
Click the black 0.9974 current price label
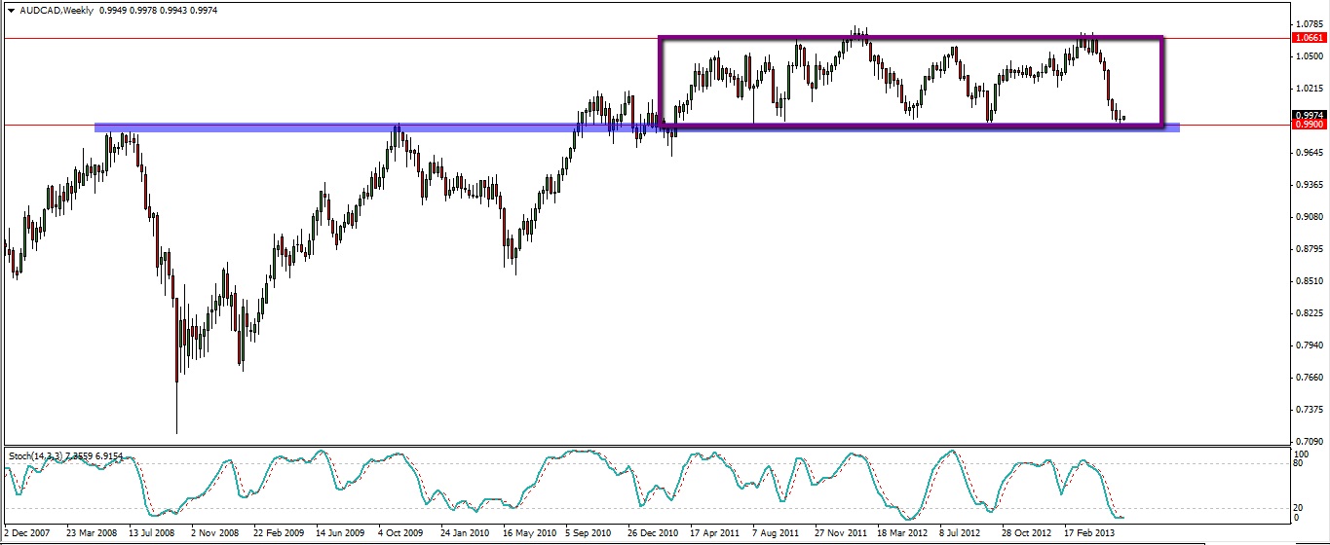[1310, 114]
